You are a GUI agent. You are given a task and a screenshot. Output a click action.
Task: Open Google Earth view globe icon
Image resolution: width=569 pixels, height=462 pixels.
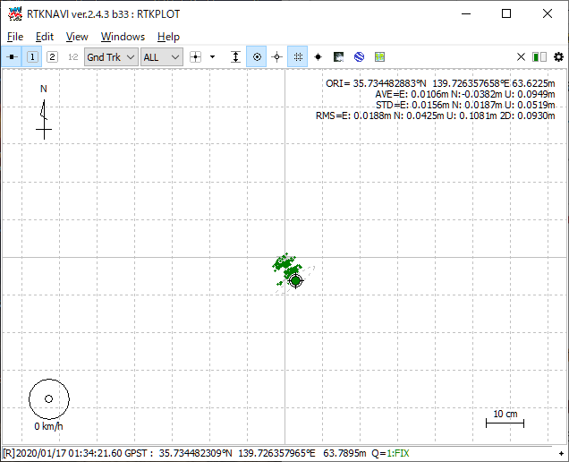point(359,56)
